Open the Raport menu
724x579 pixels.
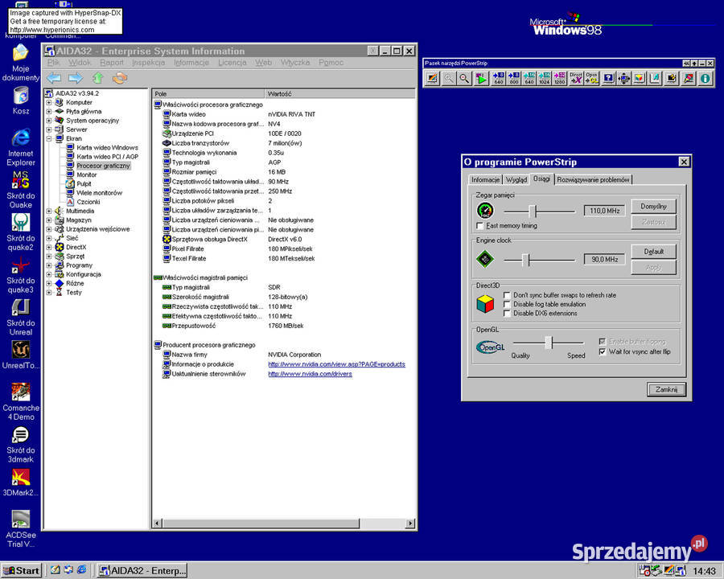coord(112,63)
